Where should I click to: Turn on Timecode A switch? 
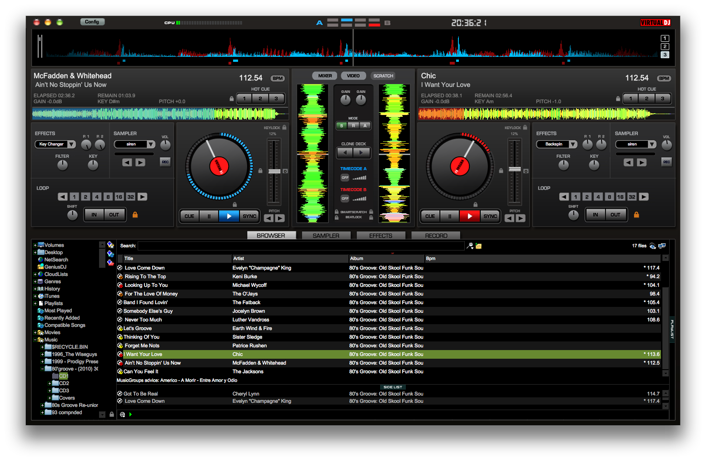pyautogui.click(x=345, y=178)
